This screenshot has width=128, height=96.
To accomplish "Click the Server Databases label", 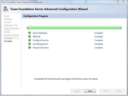I will point(40,33).
